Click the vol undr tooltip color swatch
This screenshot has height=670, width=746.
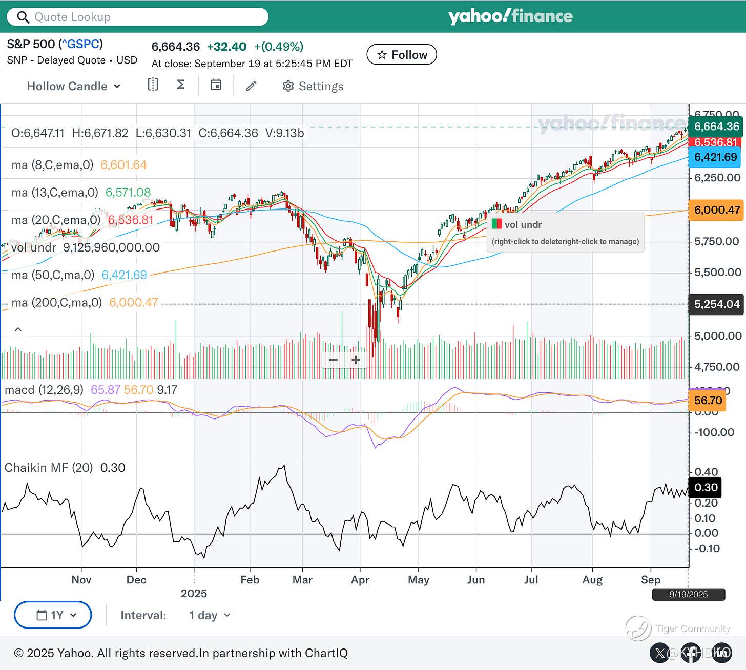pyautogui.click(x=496, y=224)
